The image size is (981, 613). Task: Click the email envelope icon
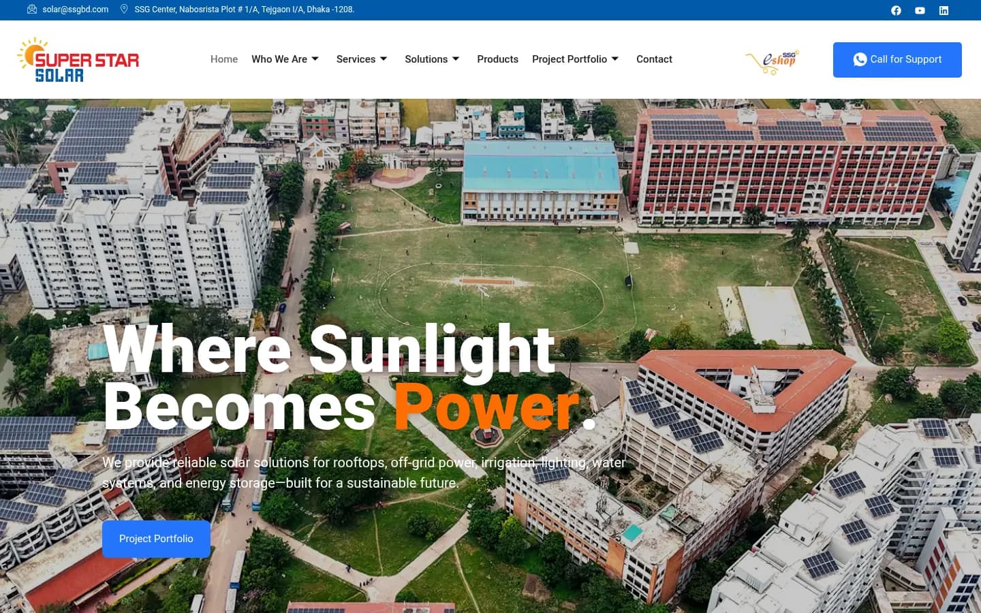pos(31,10)
